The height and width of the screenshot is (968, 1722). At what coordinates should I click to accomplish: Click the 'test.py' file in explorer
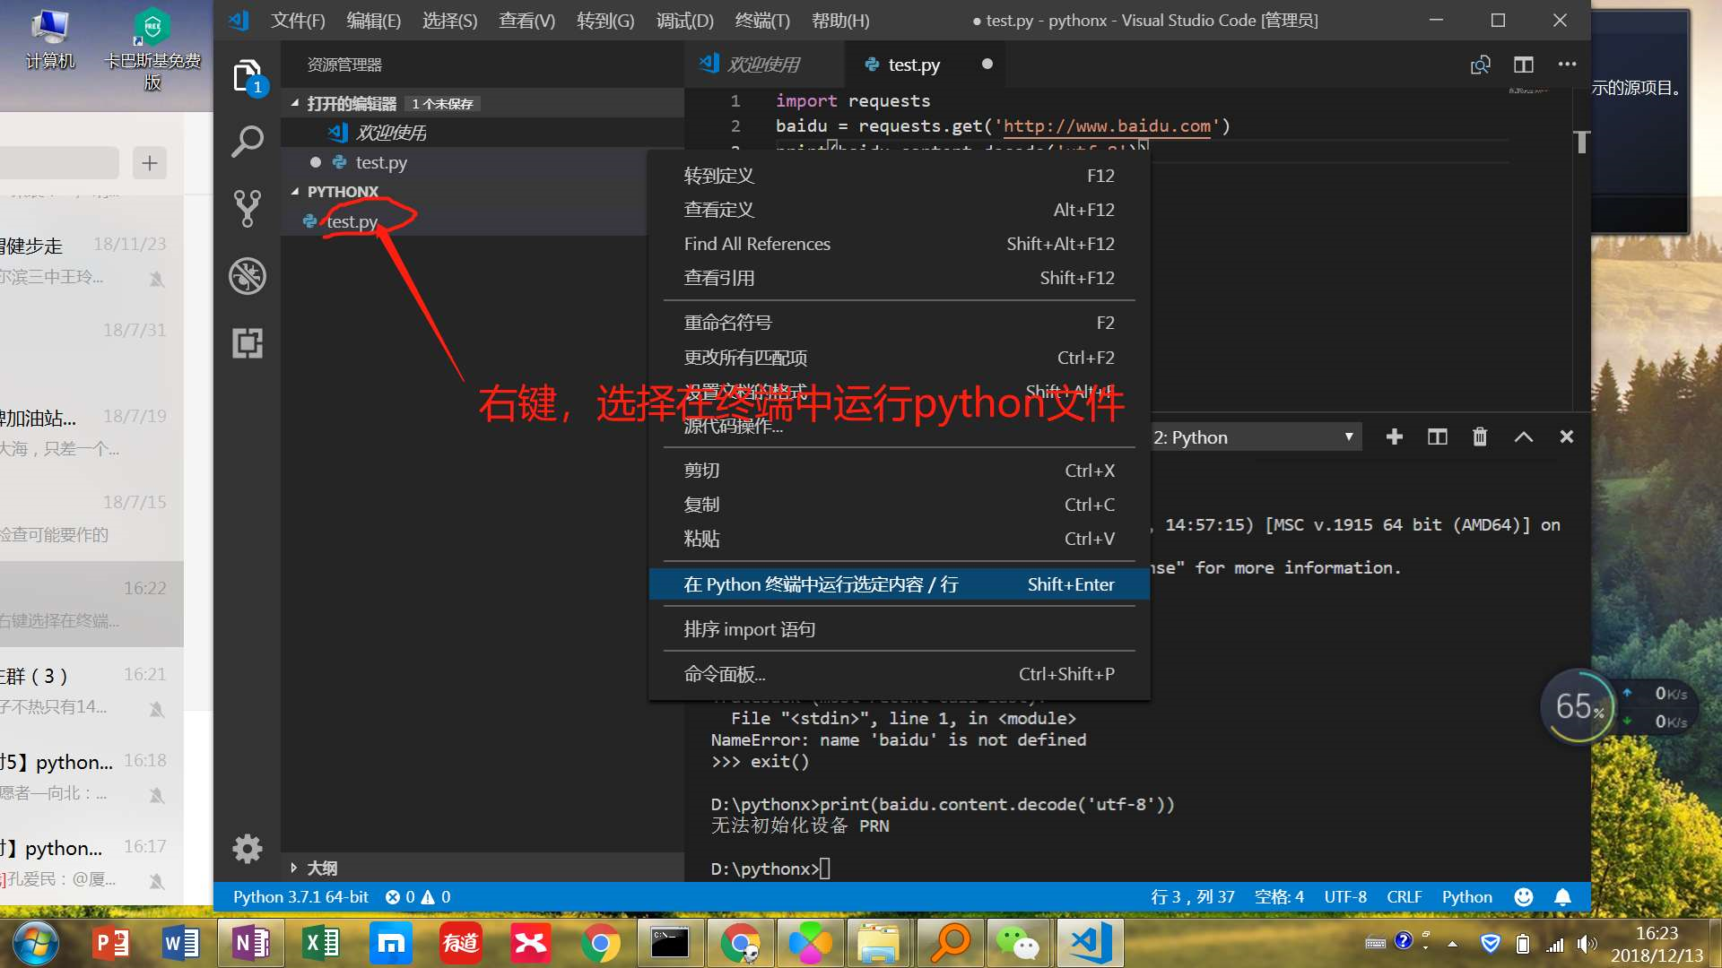click(x=352, y=221)
